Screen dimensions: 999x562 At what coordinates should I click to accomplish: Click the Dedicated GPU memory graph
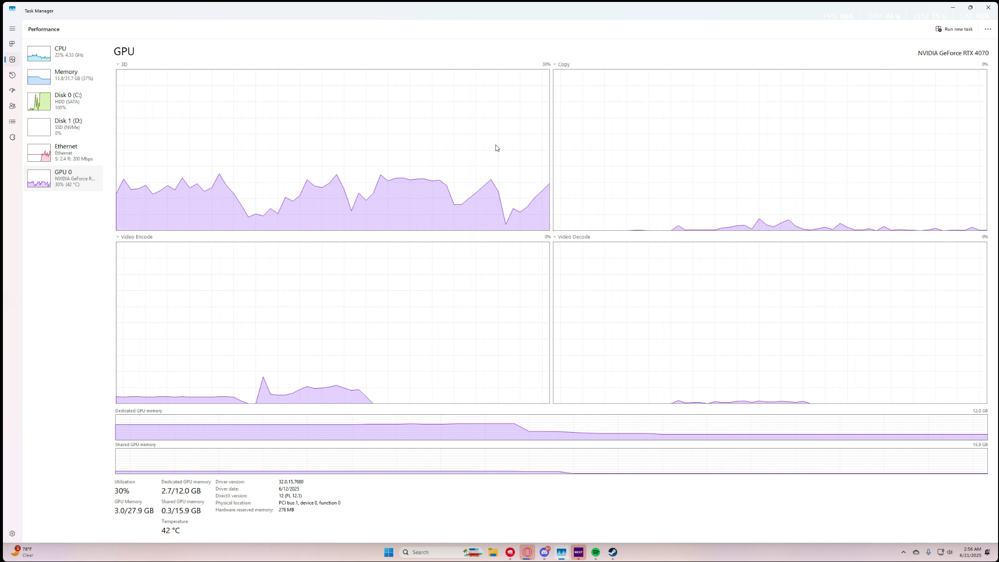point(551,427)
